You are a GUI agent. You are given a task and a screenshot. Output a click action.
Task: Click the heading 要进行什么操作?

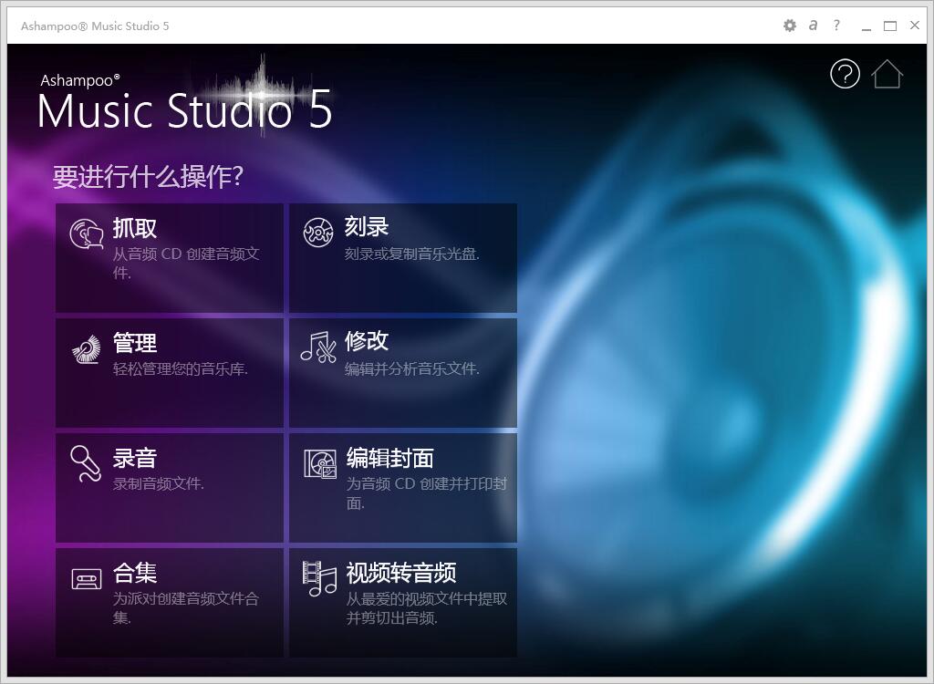[149, 176]
